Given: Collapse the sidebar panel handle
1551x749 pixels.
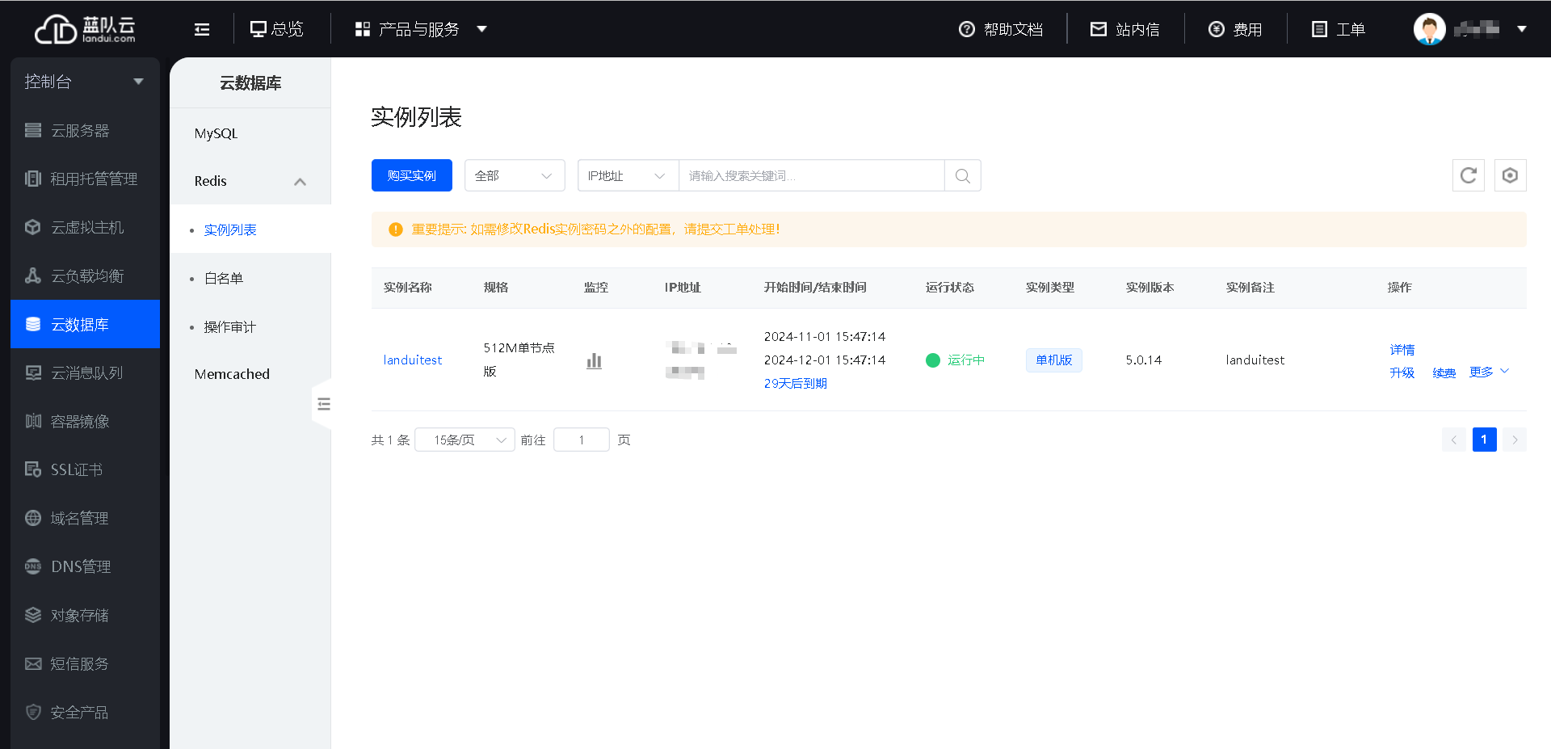Looking at the screenshot, I should (x=323, y=404).
